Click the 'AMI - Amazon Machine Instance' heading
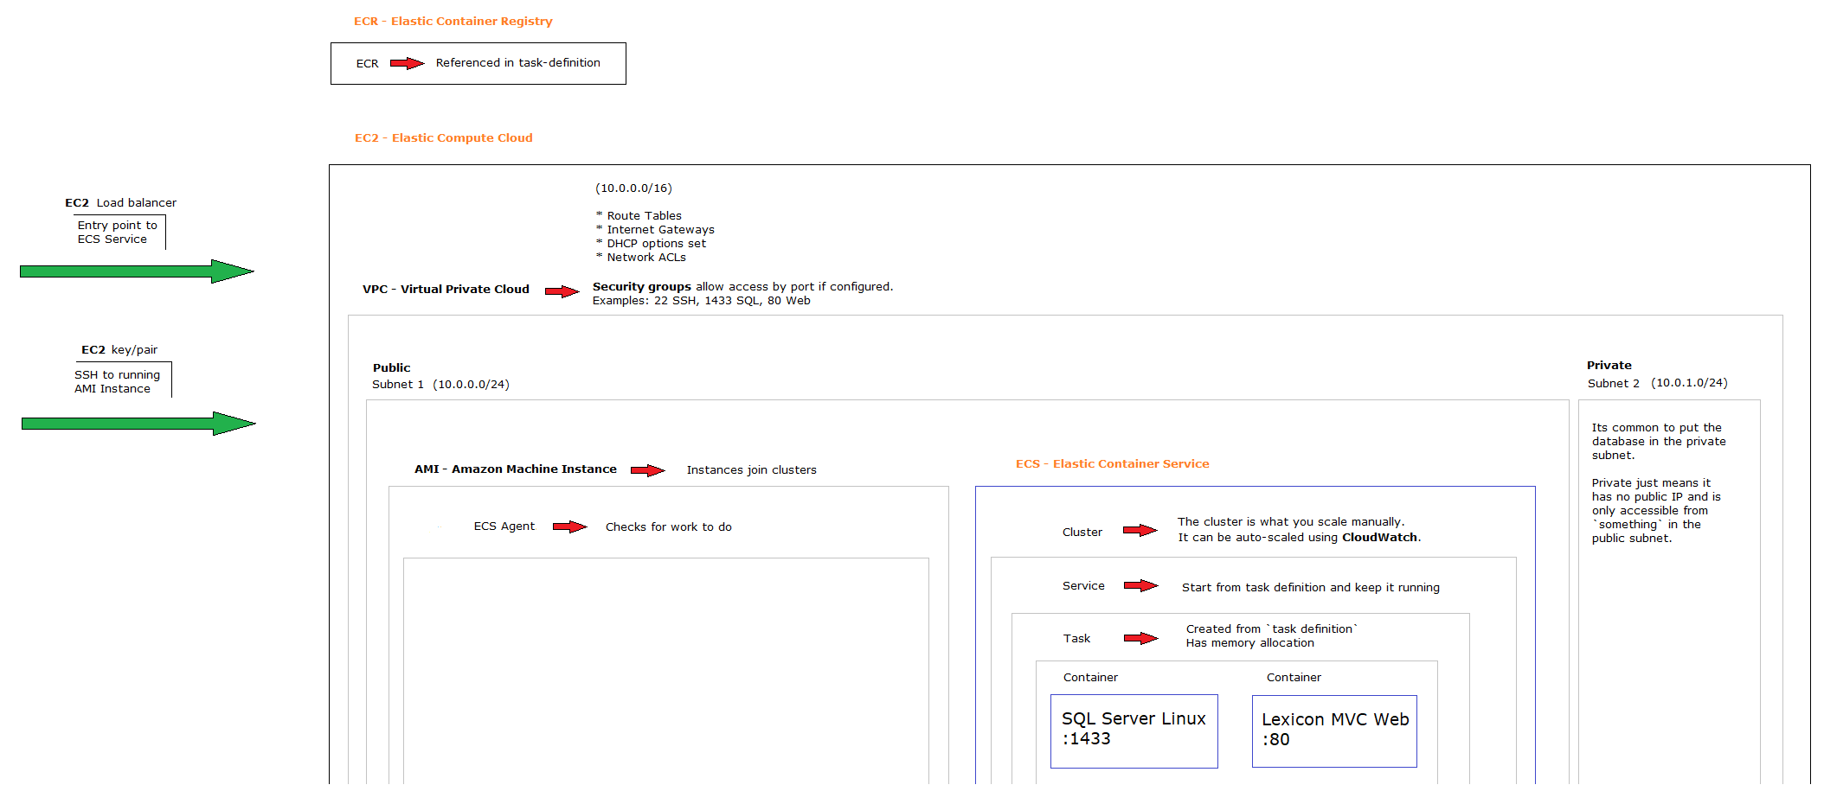Viewport: 1824px width, 804px height. [x=515, y=469]
